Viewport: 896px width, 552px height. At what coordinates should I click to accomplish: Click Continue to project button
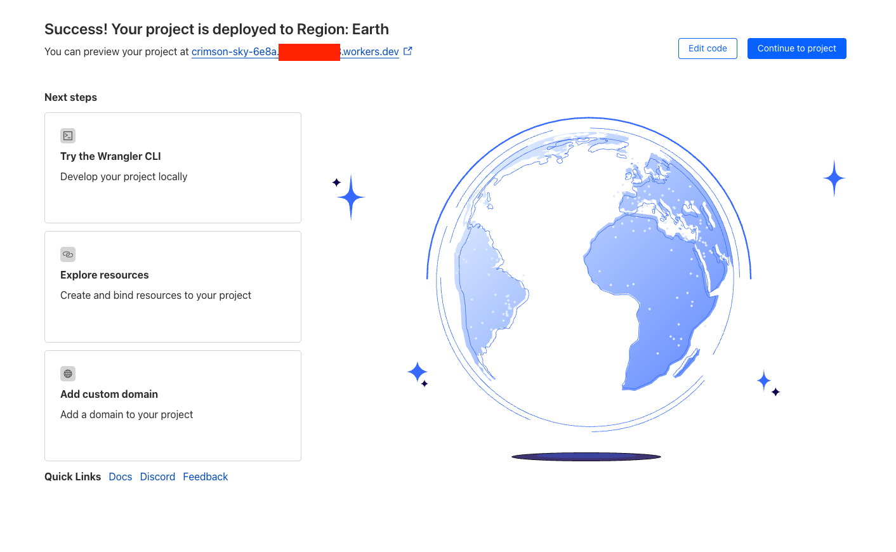point(796,49)
